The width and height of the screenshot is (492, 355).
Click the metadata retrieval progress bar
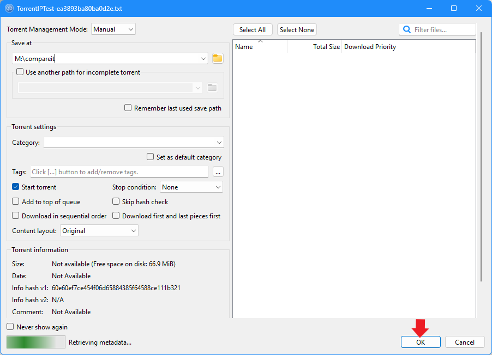35,343
